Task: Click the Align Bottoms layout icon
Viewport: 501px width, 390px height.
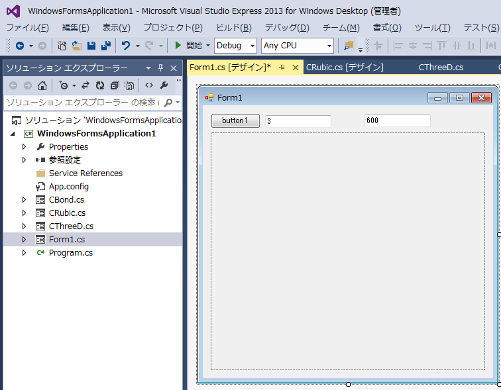Action: tap(471, 46)
